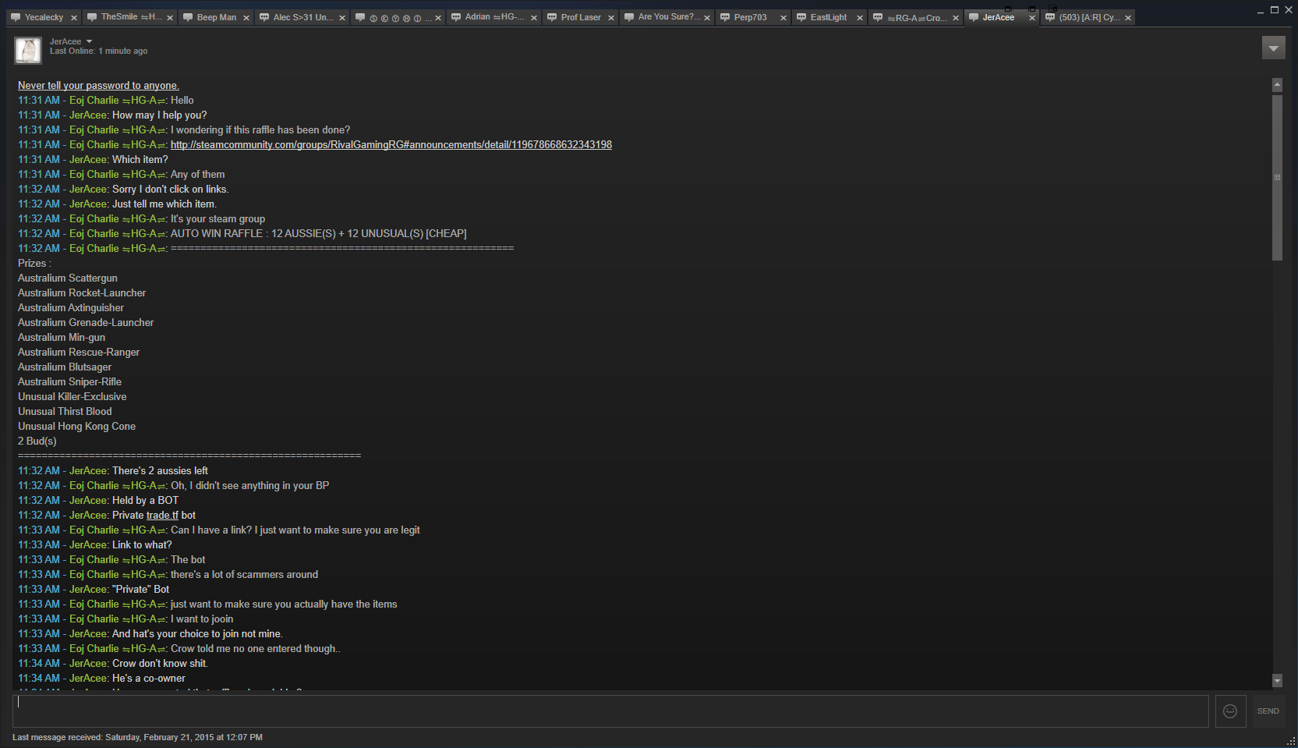Screen dimensions: 1298x748
Task: Close the EastLight chat tab
Action: point(860,18)
